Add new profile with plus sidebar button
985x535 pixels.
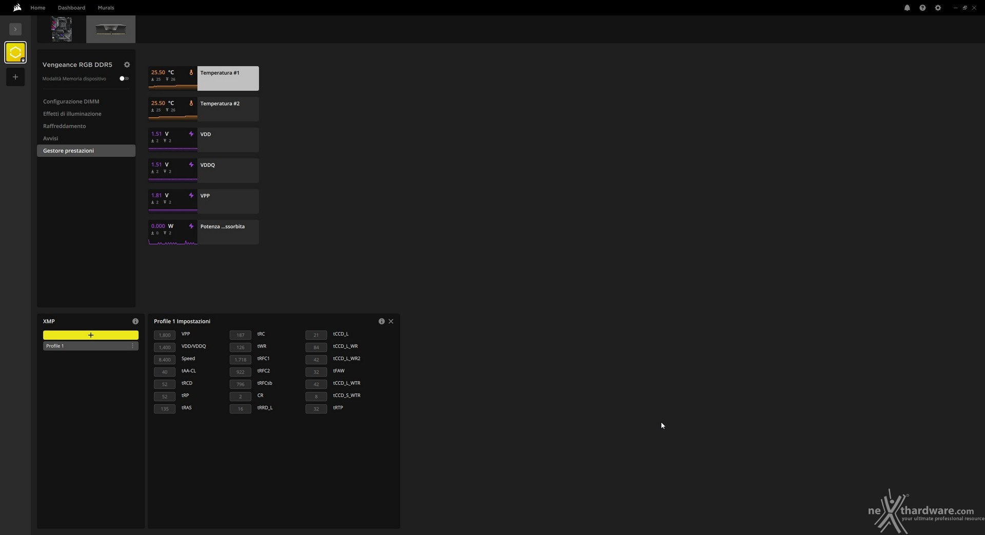coord(15,77)
